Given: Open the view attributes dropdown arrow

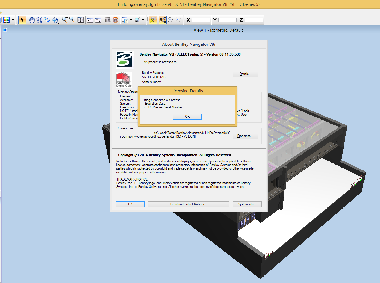Looking at the screenshot, I should (x=131, y=20).
